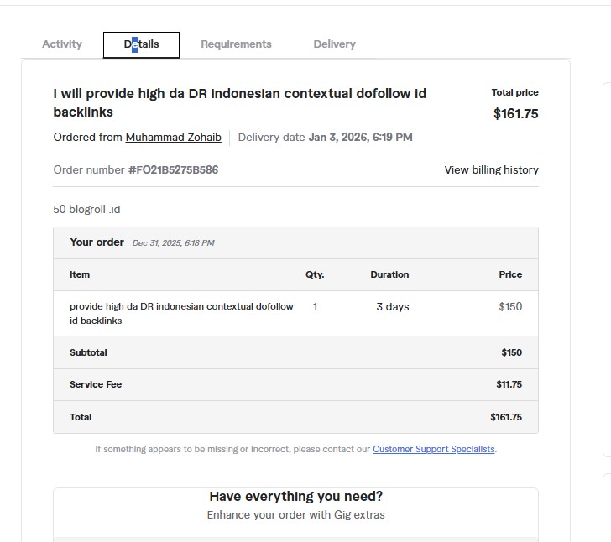
Task: Open seller Muhammad Zohaib's profile link
Action: (x=173, y=138)
